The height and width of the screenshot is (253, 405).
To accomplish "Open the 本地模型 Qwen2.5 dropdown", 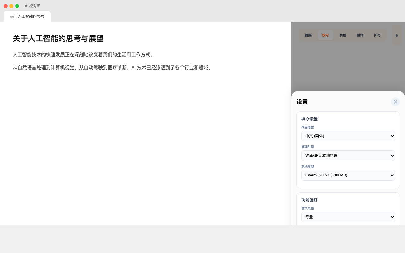I will click(348, 175).
